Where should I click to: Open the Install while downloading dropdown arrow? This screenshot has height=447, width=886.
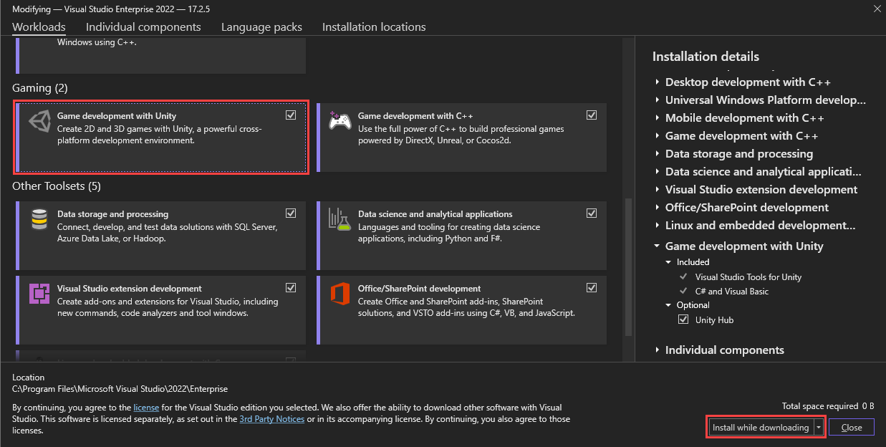point(819,426)
